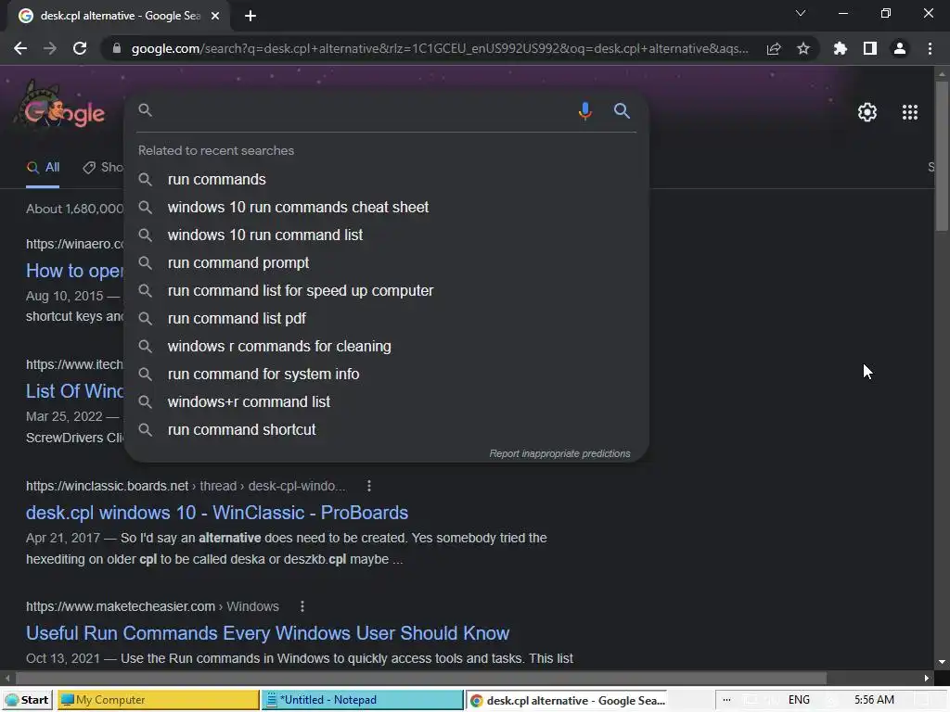Open Chrome's three-dot menu
Image resolution: width=950 pixels, height=712 pixels.
(930, 48)
